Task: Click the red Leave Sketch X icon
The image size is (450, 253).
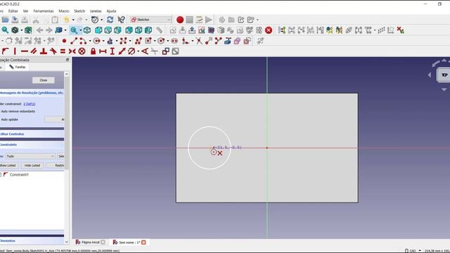Action: (x=269, y=30)
